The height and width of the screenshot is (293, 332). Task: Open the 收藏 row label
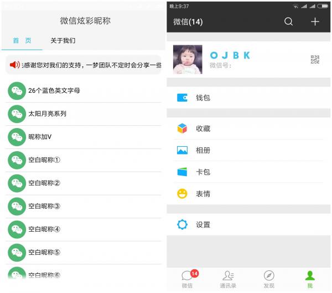pos(203,129)
